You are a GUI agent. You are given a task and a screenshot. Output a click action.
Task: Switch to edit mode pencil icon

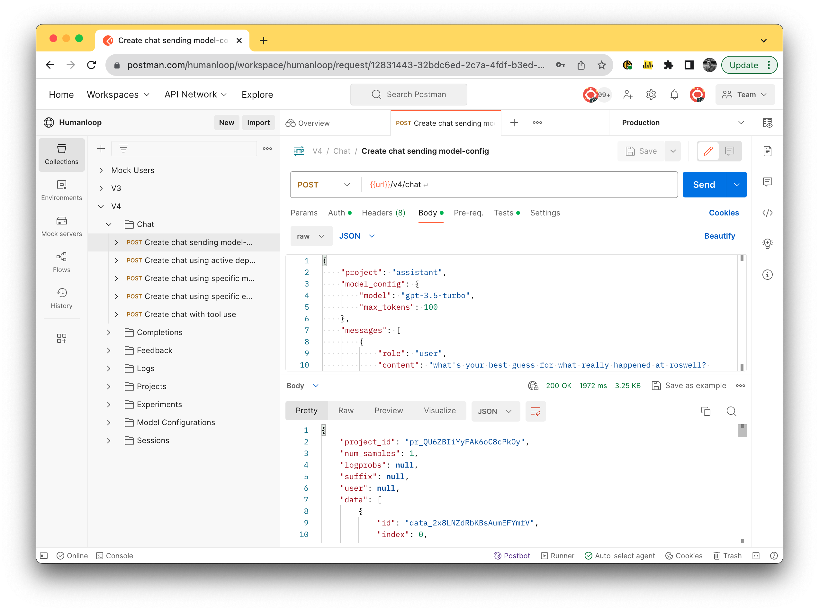[708, 151]
